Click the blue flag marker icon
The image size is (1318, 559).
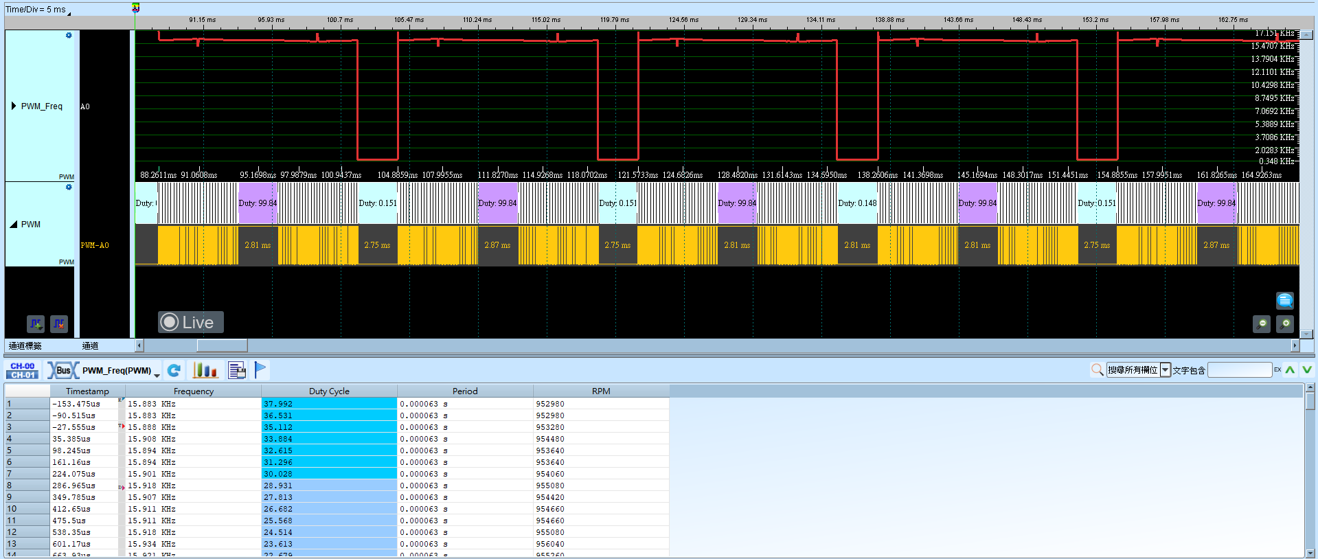coord(260,370)
